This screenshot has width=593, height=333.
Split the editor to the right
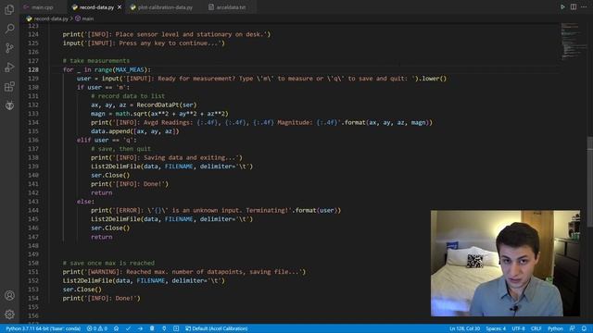coord(574,6)
